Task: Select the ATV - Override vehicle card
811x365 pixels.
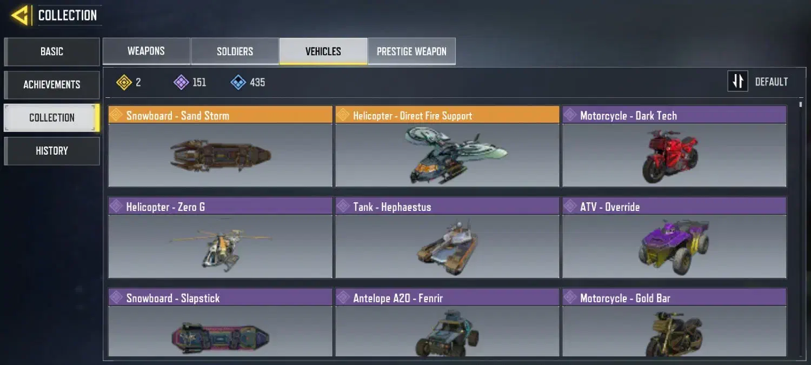Action: [674, 238]
